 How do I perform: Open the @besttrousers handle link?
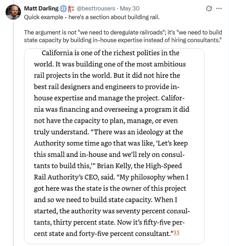point(96,8)
